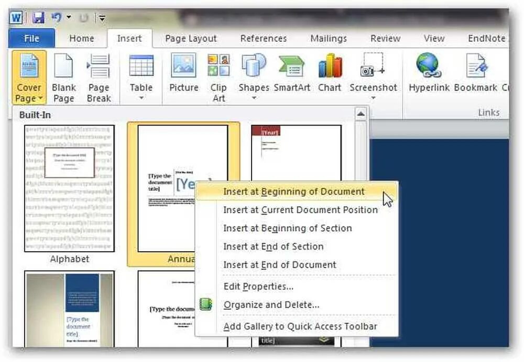Open the undo history dropdown arrow

69,17
